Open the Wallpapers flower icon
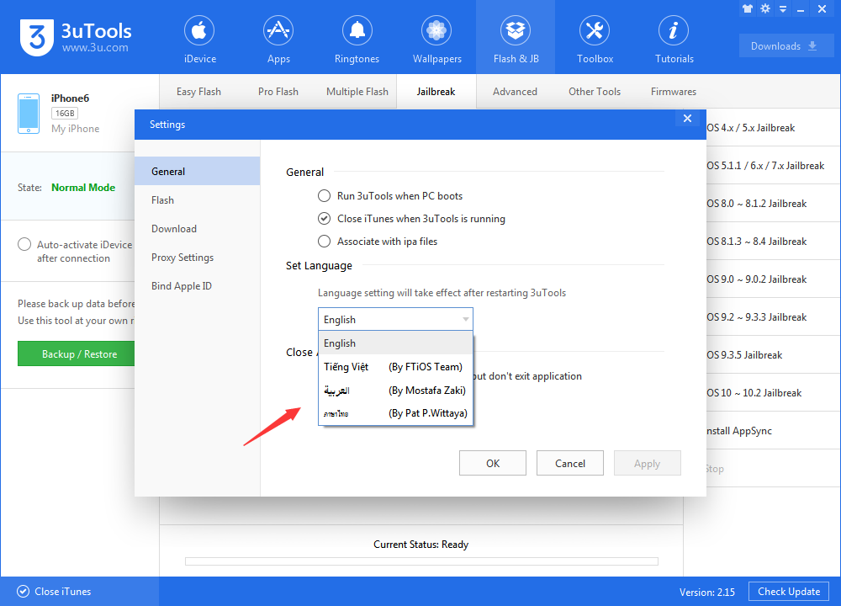Viewport: 841px width, 606px height. pyautogui.click(x=436, y=31)
